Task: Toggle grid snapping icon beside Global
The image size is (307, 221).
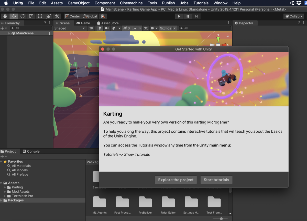Action: click(x=103, y=16)
